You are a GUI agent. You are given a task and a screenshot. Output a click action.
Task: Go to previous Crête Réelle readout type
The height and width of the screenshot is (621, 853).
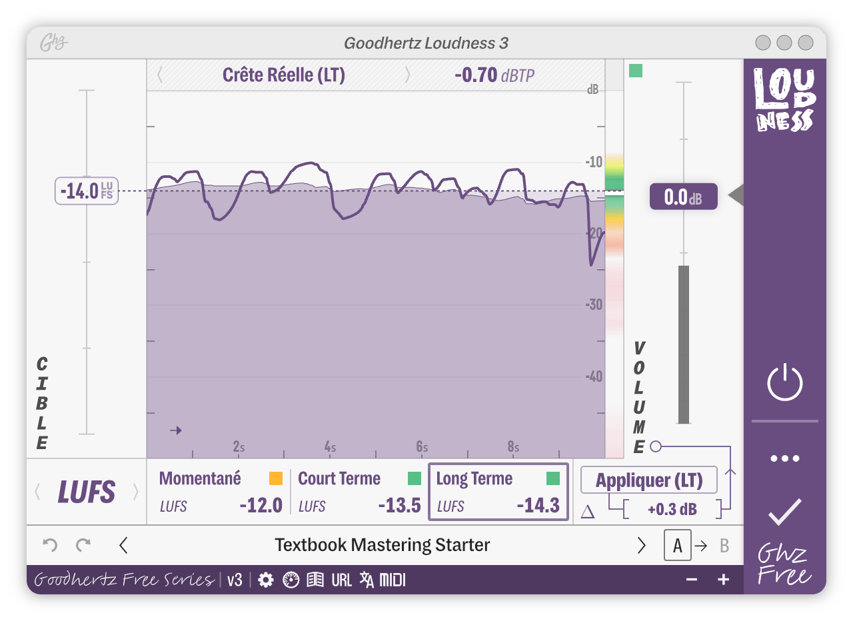pyautogui.click(x=160, y=75)
